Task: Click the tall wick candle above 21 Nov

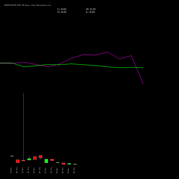Action: pyautogui.click(x=23, y=127)
